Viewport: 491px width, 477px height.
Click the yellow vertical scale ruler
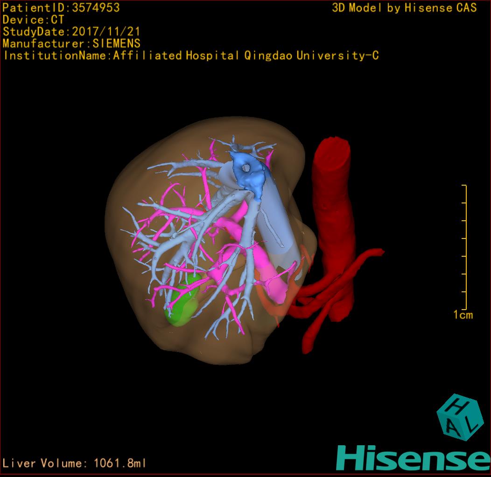pos(465,247)
